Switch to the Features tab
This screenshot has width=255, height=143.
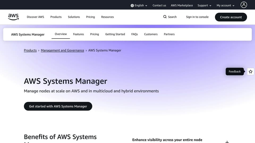pos(78,34)
